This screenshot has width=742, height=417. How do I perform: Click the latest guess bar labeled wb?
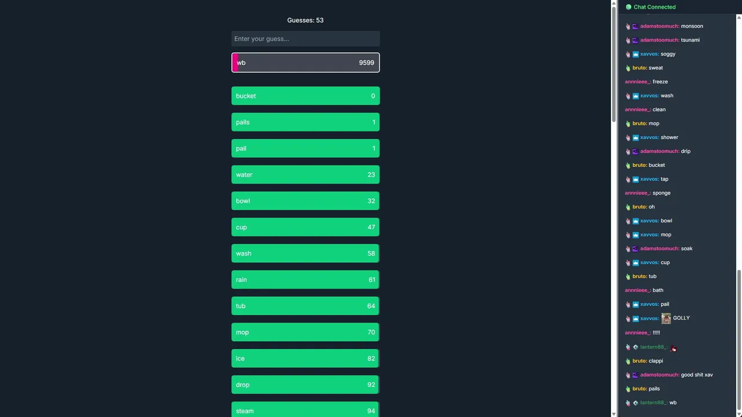pos(305,63)
